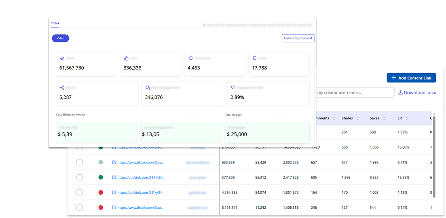Click the heart icon above 2.89%

(233, 88)
